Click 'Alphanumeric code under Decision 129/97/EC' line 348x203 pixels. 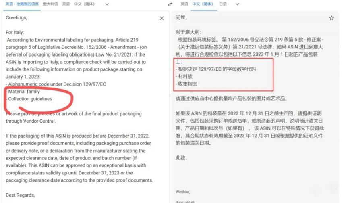tap(56, 84)
